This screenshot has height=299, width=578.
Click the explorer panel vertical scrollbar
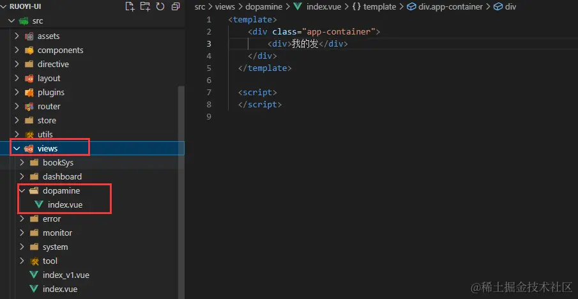[x=181, y=192]
